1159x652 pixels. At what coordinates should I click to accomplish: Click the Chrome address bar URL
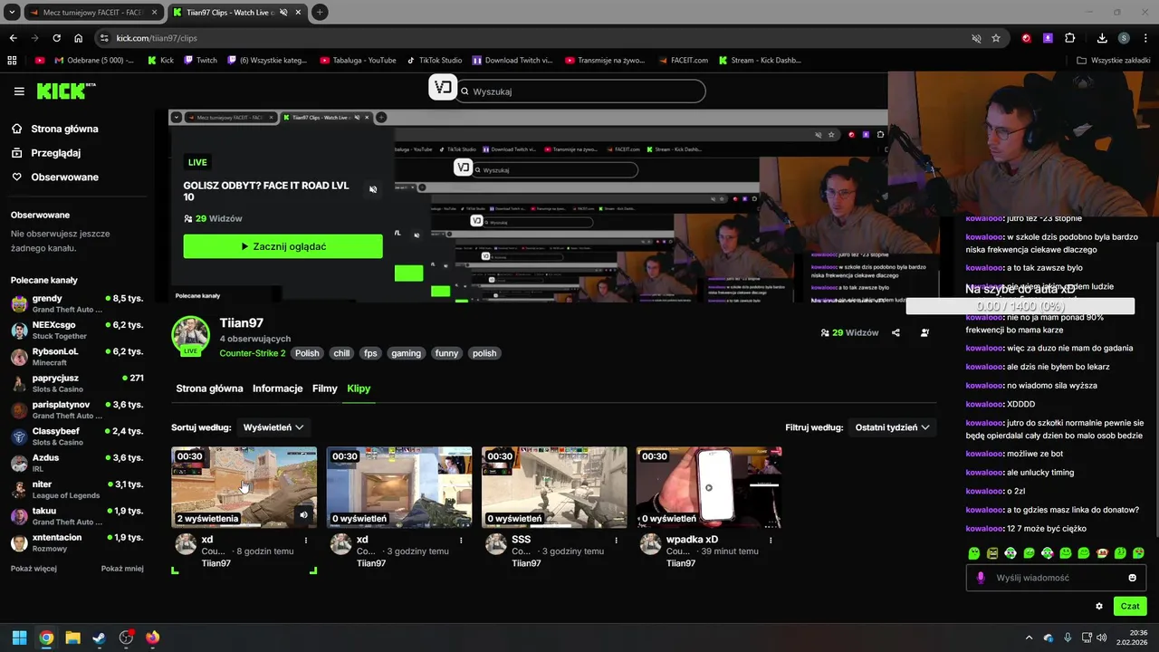[x=157, y=38]
